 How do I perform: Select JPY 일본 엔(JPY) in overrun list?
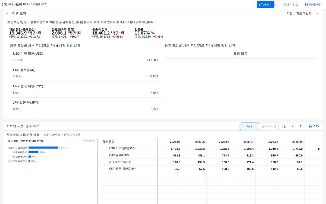[x=86, y=106]
